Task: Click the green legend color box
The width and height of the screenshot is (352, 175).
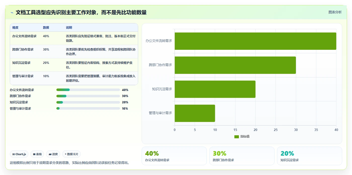Action: coord(237,137)
